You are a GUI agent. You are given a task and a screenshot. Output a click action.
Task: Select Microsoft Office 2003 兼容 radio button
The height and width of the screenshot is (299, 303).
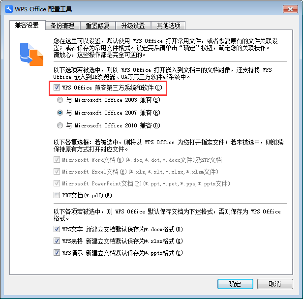60,100
